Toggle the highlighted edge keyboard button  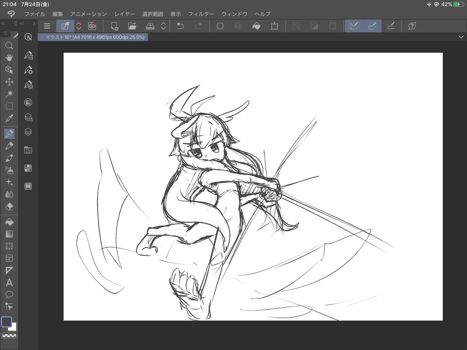[x=65, y=26]
